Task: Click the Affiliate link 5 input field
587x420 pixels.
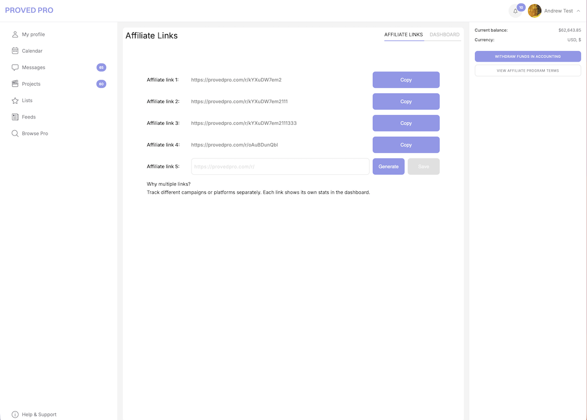Action: (x=280, y=166)
